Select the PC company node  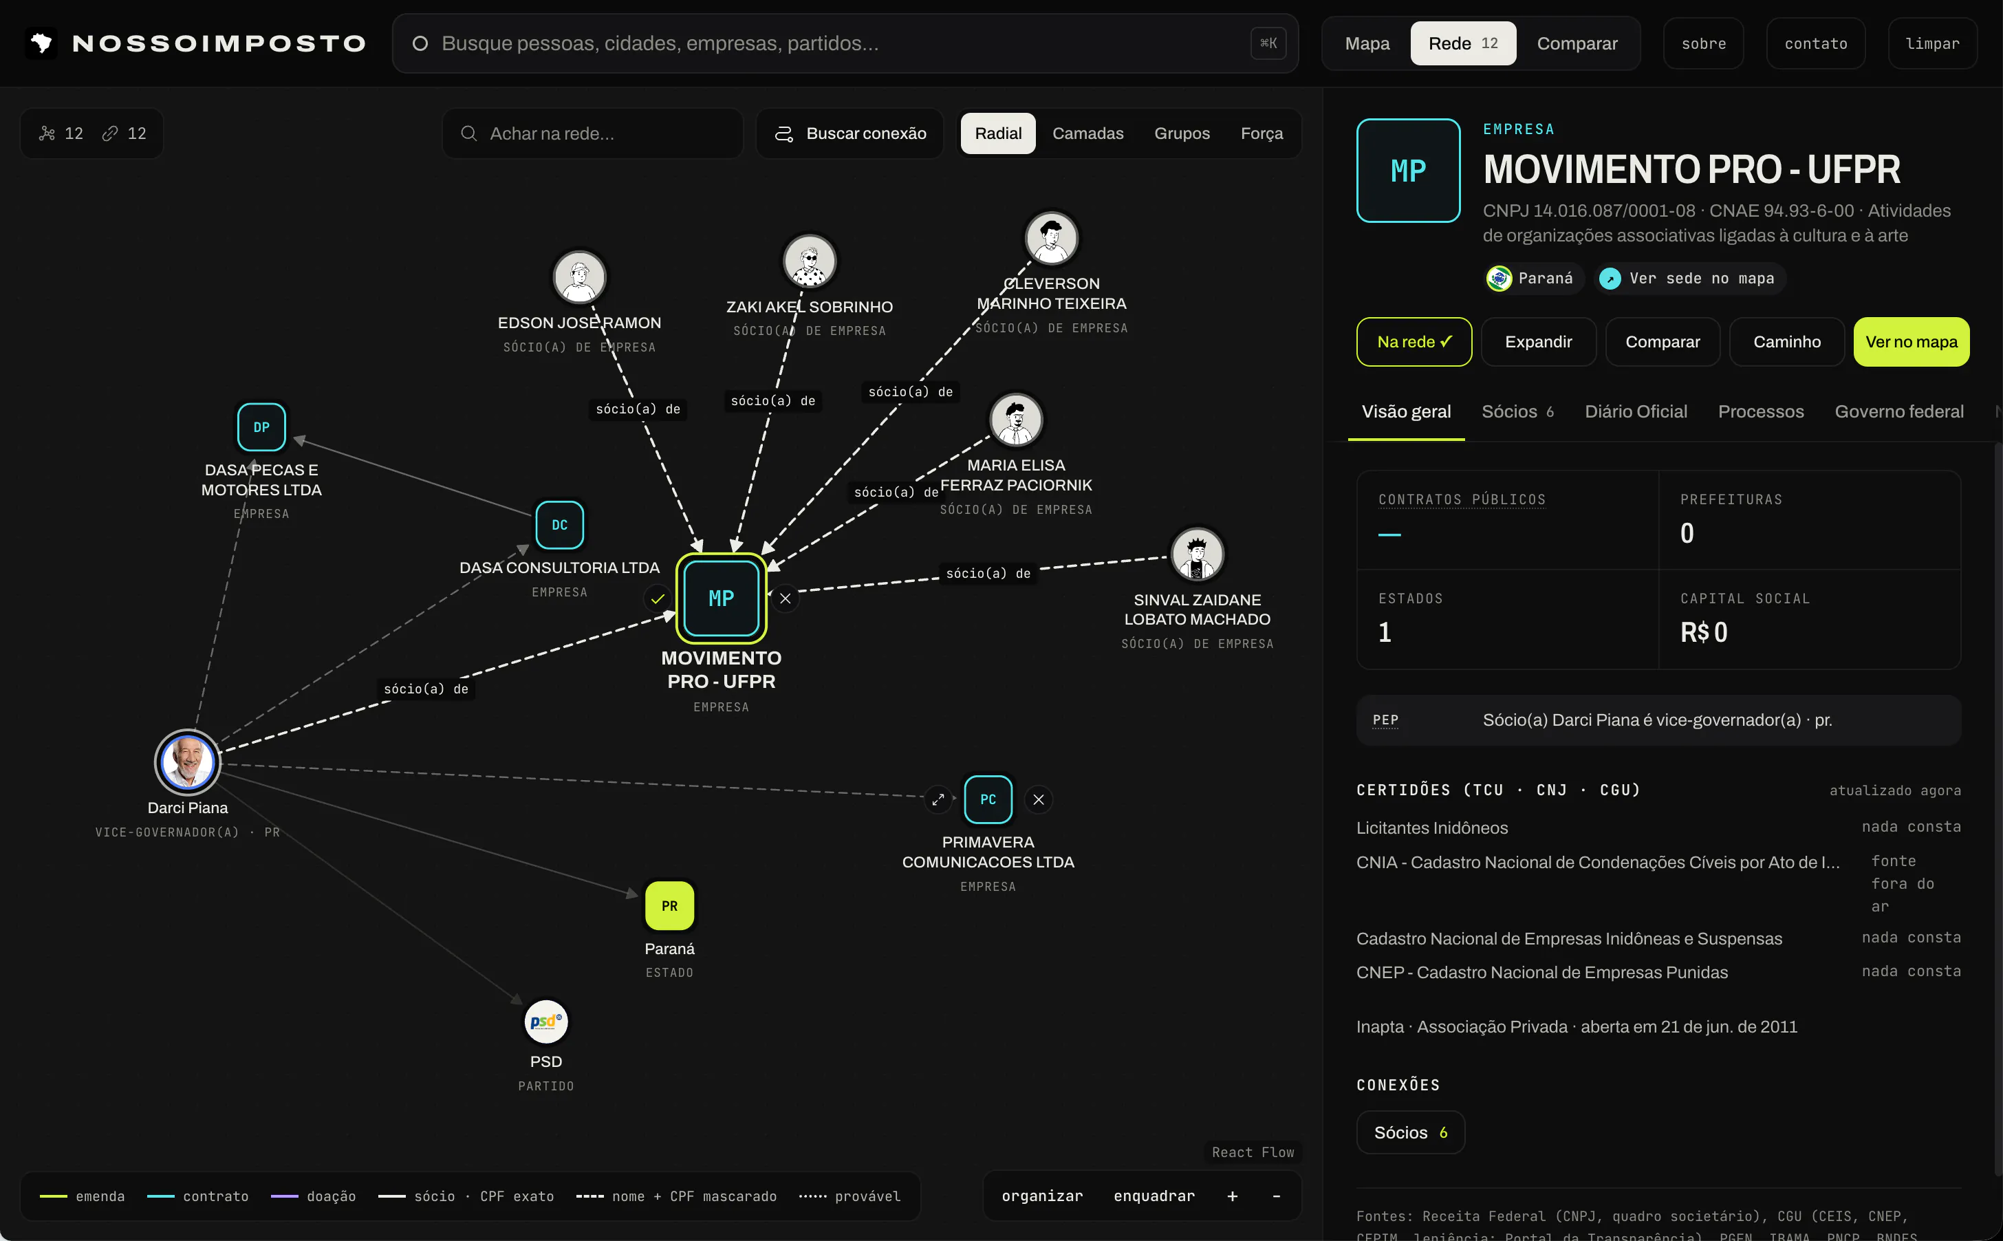(988, 799)
